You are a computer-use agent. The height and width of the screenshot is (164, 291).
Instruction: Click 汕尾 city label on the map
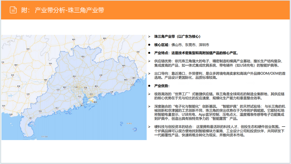coord(112,92)
